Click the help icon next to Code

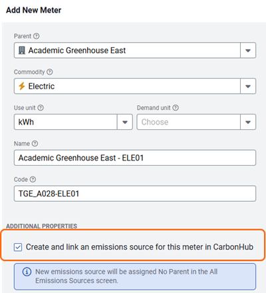[33, 179]
